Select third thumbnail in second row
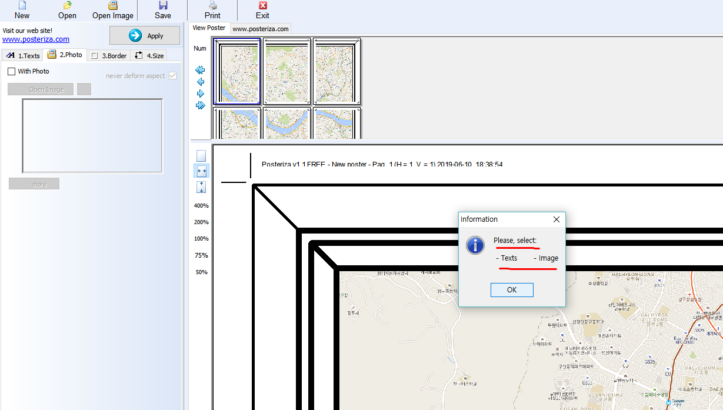The width and height of the screenshot is (723, 410). pyautogui.click(x=336, y=123)
